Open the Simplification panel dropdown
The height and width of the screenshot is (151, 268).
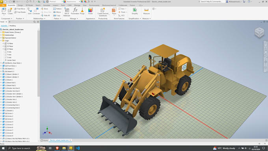(x=135, y=19)
